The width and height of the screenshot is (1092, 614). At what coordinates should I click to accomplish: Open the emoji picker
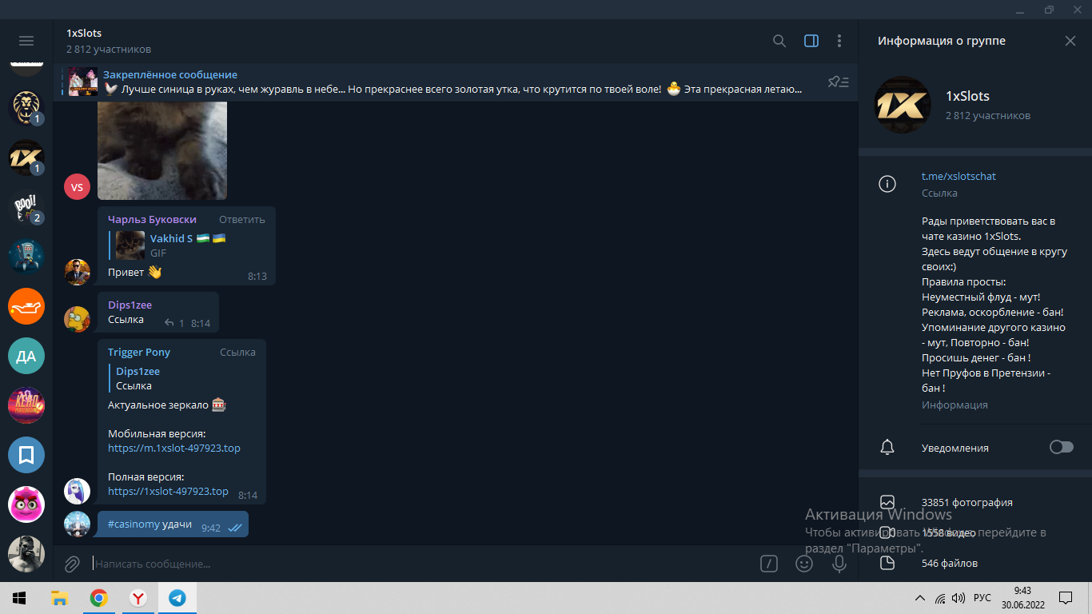click(804, 564)
